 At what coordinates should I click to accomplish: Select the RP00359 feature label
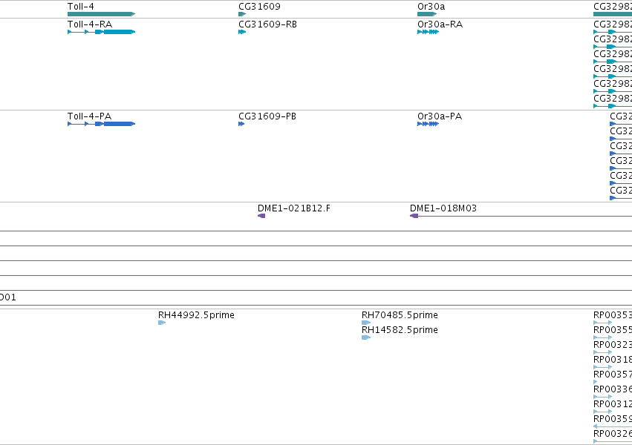click(613, 418)
